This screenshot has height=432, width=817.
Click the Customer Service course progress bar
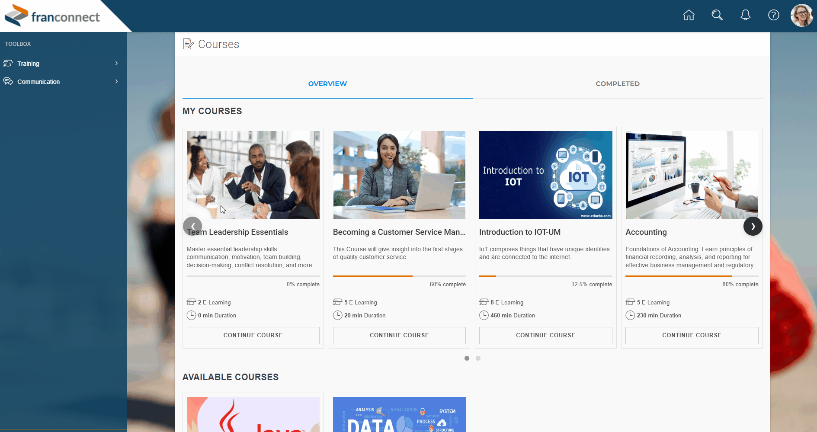[399, 276]
